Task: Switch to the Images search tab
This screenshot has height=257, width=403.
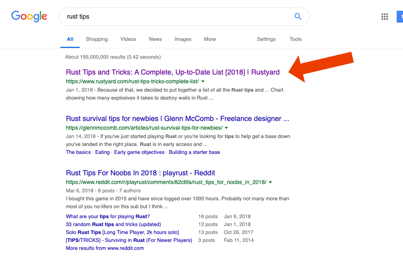Action: [x=183, y=39]
